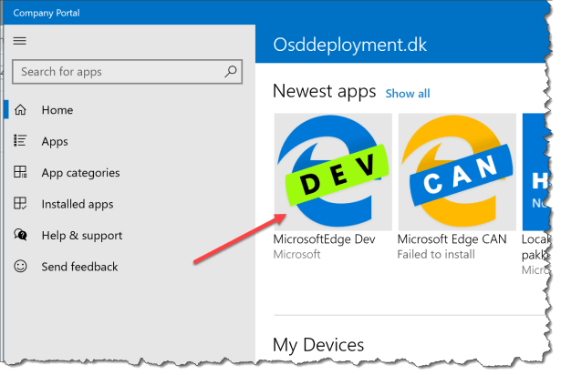Click the Newest apps heading
561x375 pixels.
click(324, 91)
